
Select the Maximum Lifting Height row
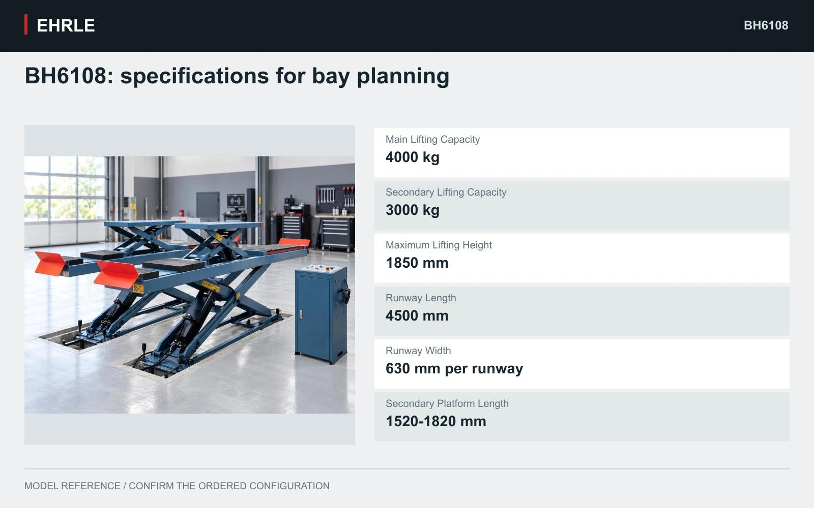(582, 258)
